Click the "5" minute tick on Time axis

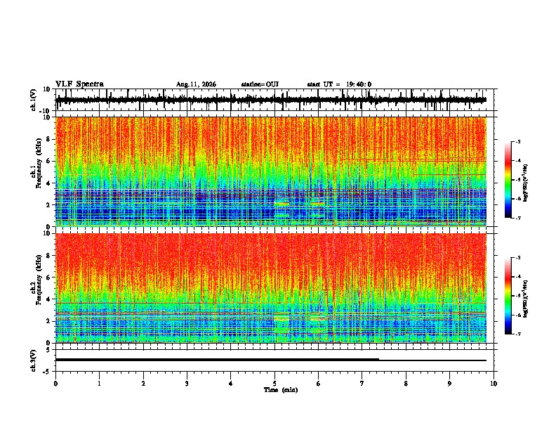click(x=274, y=384)
